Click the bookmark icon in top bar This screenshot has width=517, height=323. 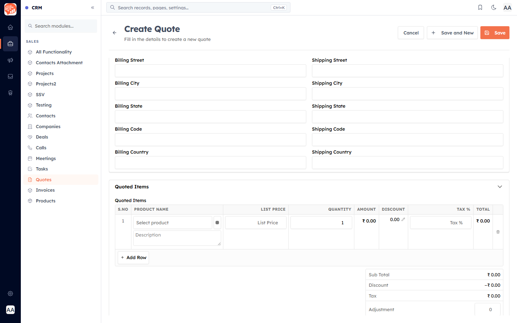tap(480, 8)
